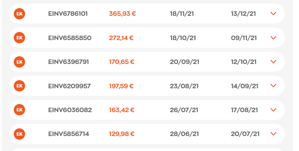
Task: Select the amount 197,59 €
Action: [x=121, y=86]
